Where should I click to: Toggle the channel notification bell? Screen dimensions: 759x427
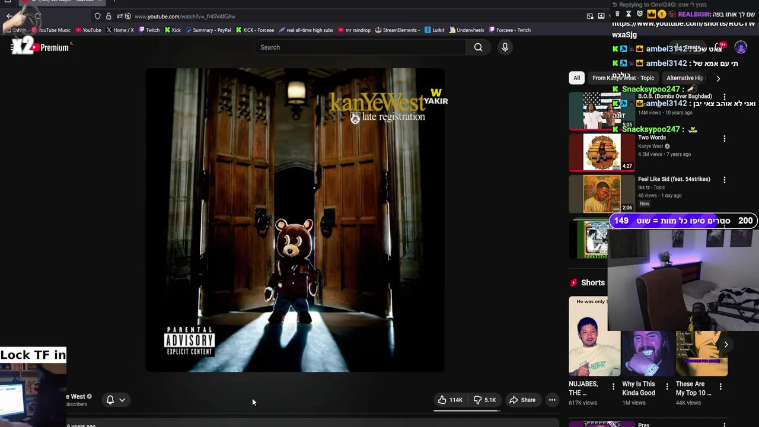coord(110,400)
